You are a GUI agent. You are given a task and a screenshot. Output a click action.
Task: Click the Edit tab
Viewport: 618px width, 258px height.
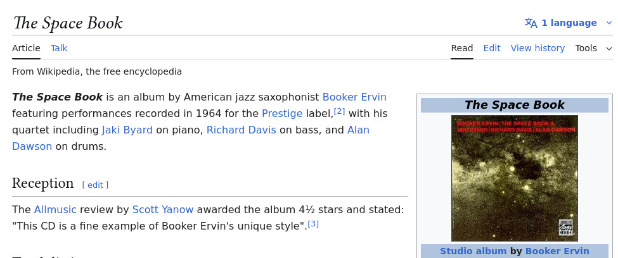click(x=492, y=48)
